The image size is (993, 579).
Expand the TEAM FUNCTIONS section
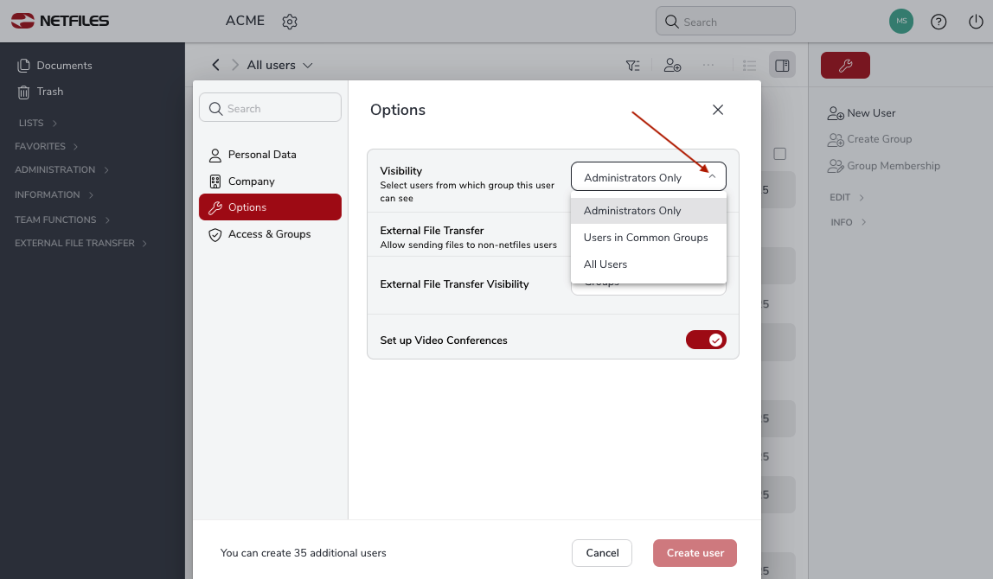[x=62, y=220]
